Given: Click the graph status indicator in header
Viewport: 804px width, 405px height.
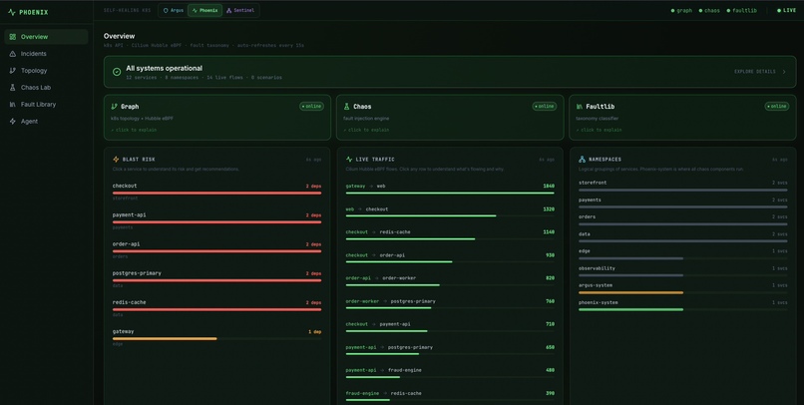Looking at the screenshot, I should click(681, 10).
